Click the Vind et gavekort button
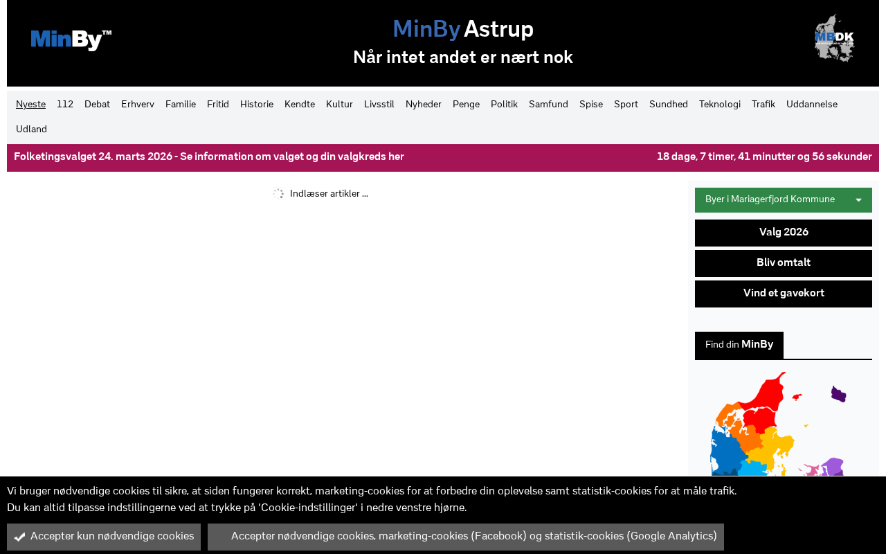The width and height of the screenshot is (886, 554). click(784, 294)
